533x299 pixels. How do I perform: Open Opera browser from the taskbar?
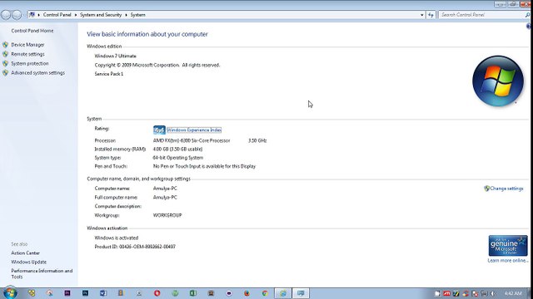(x=157, y=293)
